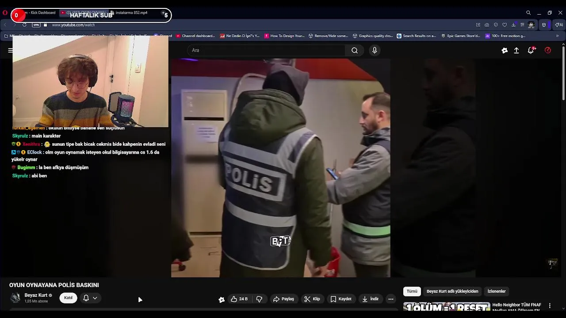Select the Beyaz Kurt adlı yükleyiciden chip
566x318 pixels.
[x=452, y=291]
